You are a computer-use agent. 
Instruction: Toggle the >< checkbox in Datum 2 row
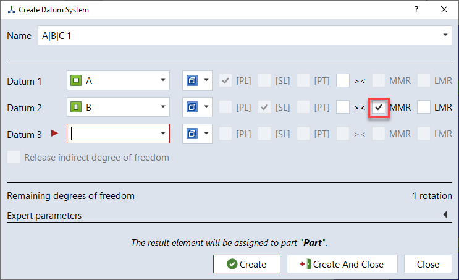(x=343, y=108)
